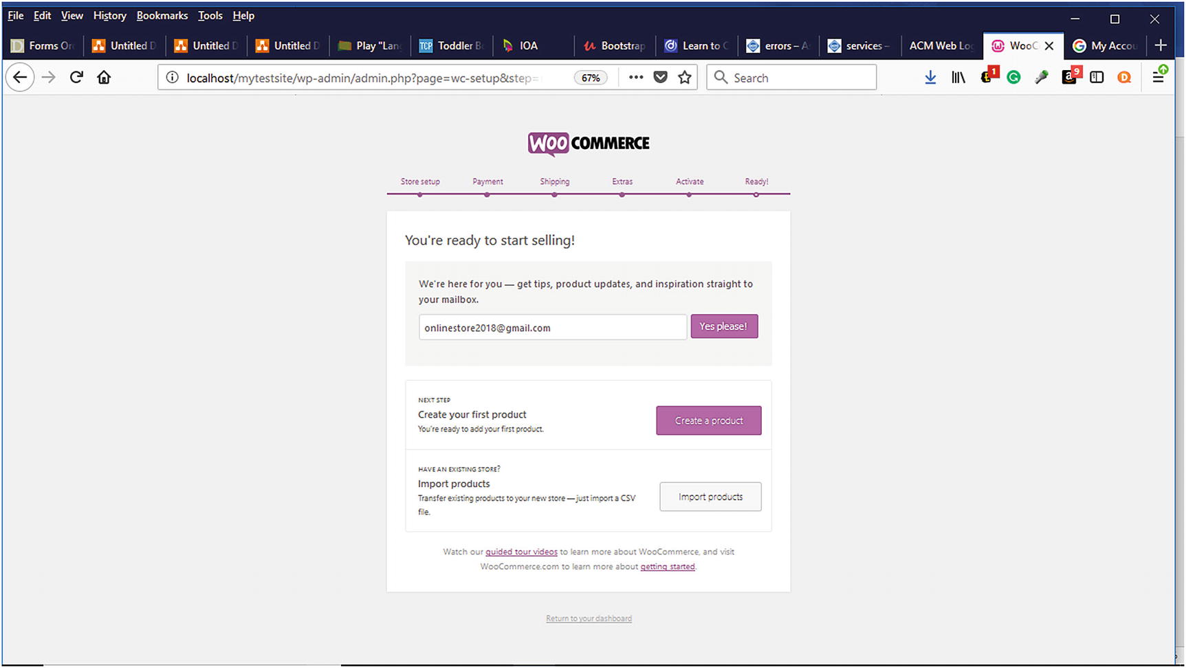Reload the current page
The image size is (1186, 668).
76,78
